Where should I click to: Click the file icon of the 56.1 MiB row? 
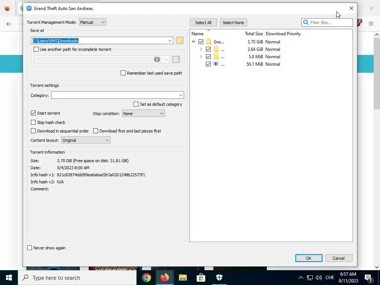(216, 64)
